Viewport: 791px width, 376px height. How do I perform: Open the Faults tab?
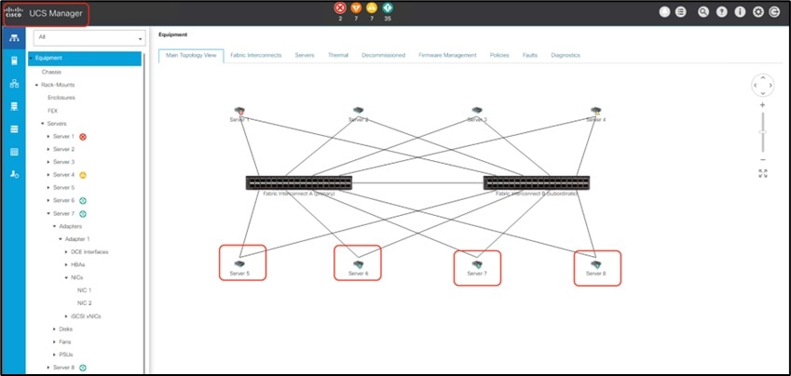click(x=530, y=56)
